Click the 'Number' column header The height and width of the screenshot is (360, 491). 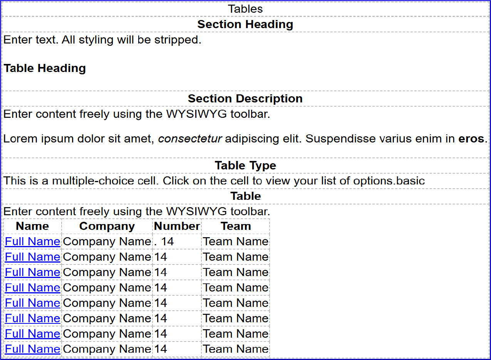coord(177,226)
